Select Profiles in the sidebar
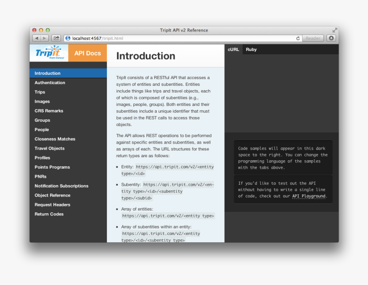 pyautogui.click(x=68, y=158)
